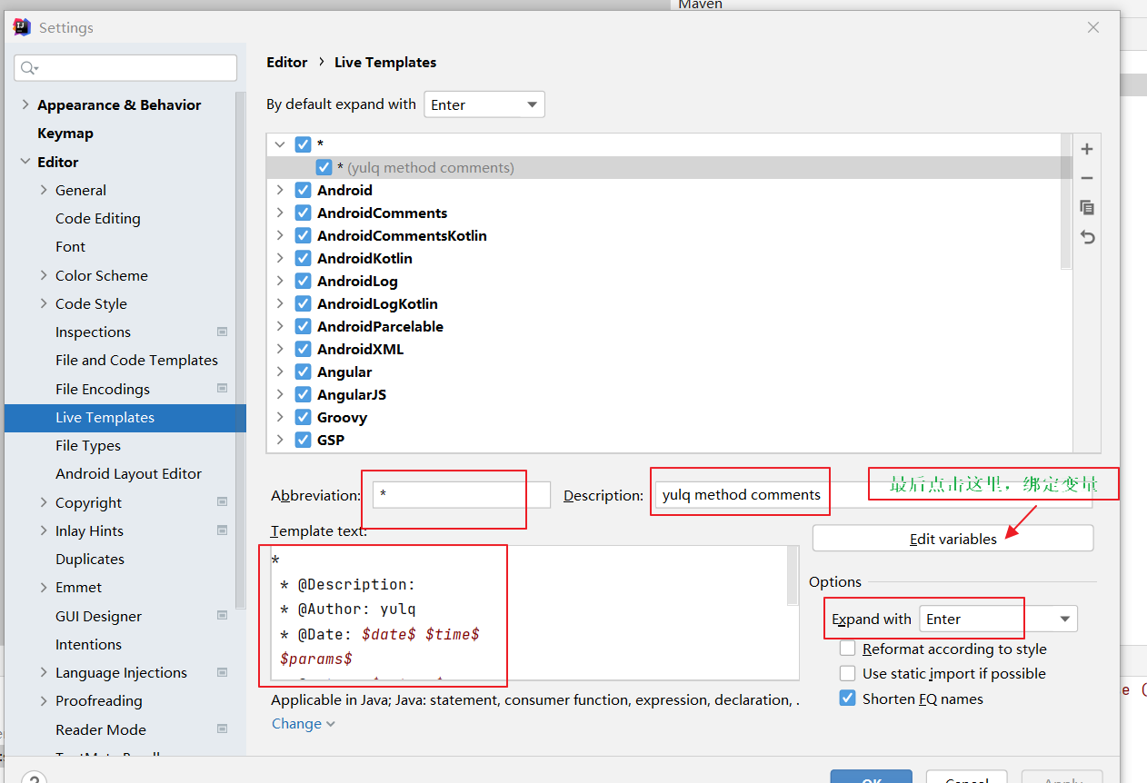This screenshot has height=783, width=1147.
Task: Open the Expand with Enter dropdown in Options
Action: click(998, 619)
